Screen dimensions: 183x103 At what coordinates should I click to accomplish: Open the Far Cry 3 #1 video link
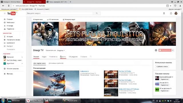[x=125, y=71]
